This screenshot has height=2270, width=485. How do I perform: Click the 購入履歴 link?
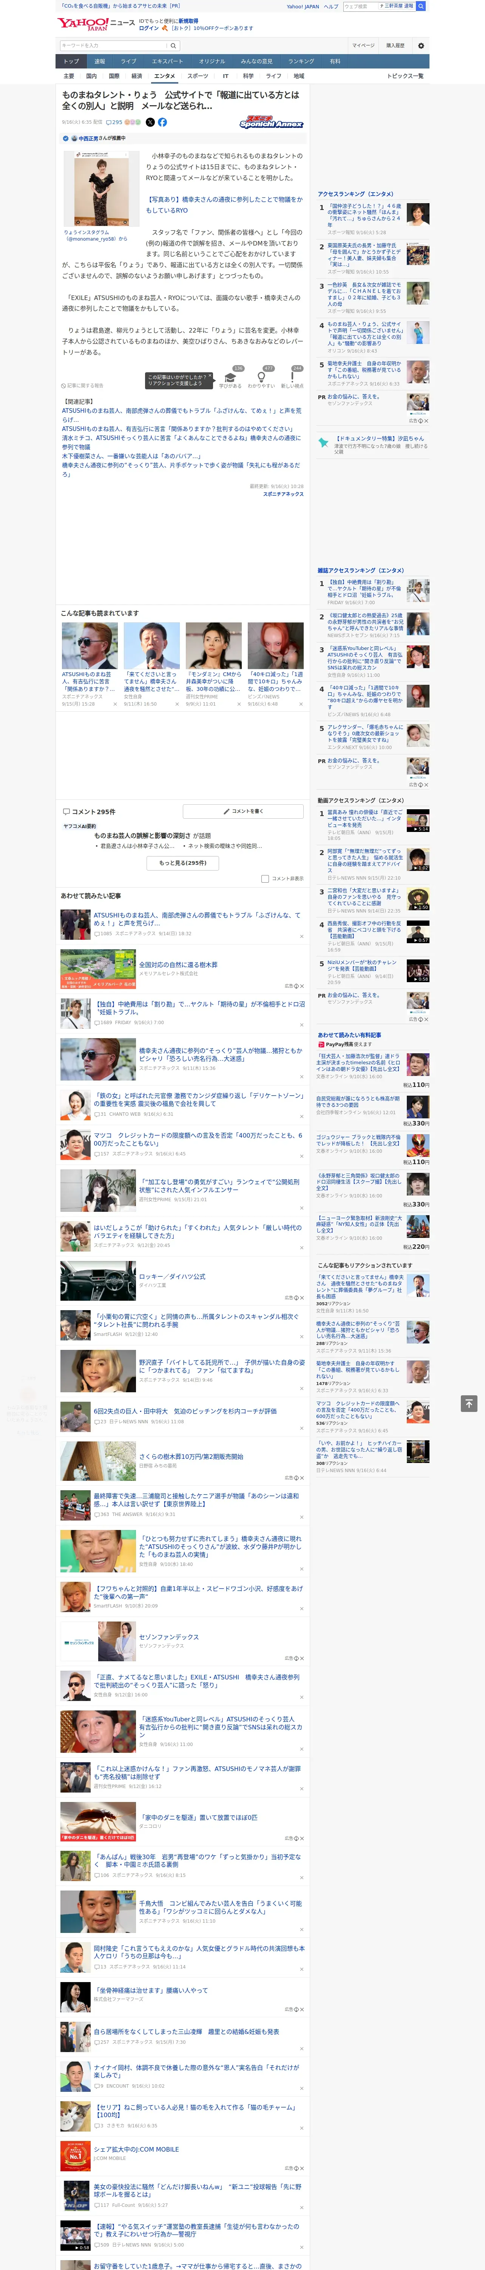(395, 45)
